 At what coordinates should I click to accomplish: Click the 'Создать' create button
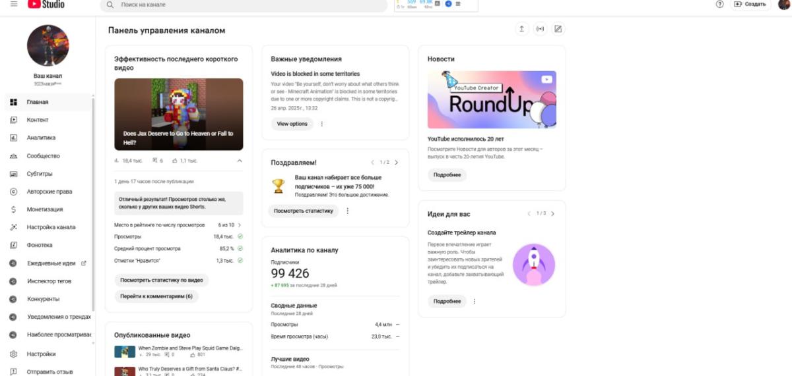(751, 4)
